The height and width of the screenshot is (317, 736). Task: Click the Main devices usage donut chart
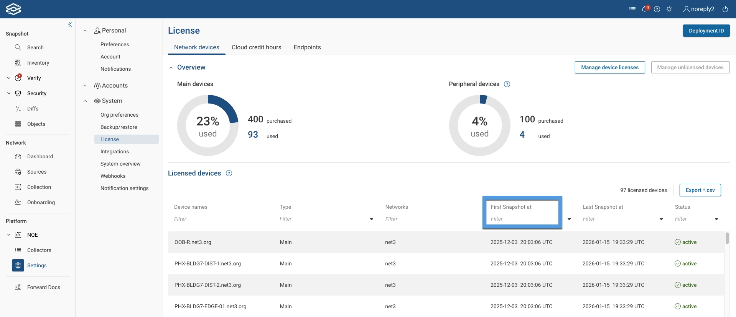tap(208, 125)
